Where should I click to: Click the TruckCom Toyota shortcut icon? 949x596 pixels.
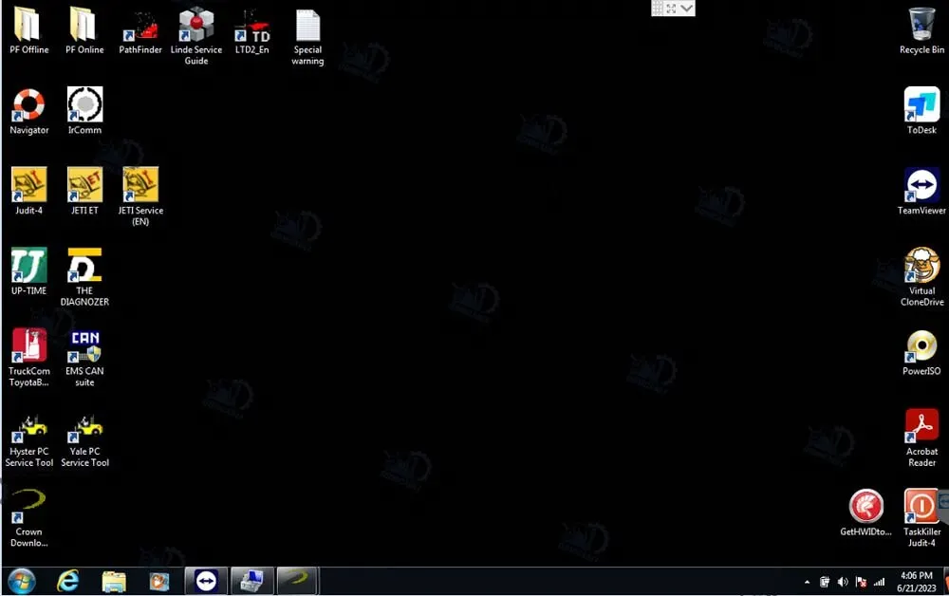pos(28,347)
